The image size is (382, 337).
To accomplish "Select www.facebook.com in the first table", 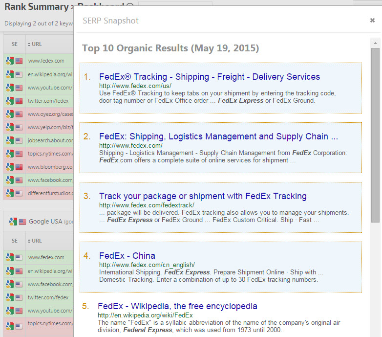I will pos(50,180).
